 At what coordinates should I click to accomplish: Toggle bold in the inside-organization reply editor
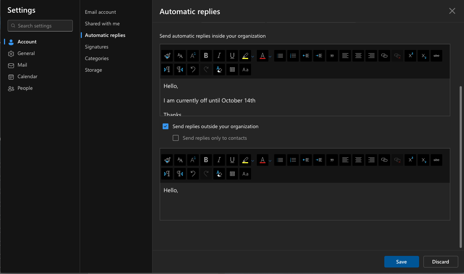206,56
